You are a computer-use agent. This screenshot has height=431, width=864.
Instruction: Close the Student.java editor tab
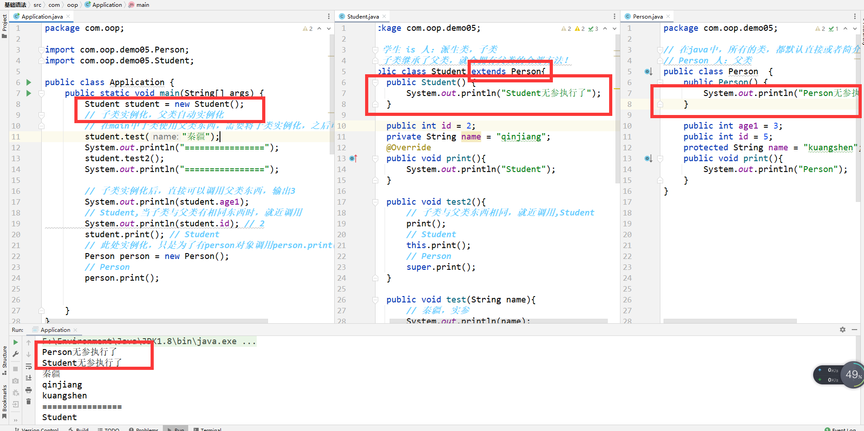point(384,16)
